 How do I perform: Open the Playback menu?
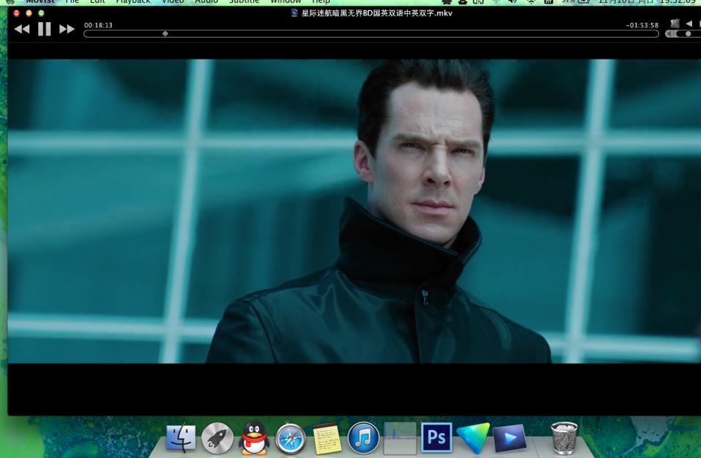pos(133,2)
